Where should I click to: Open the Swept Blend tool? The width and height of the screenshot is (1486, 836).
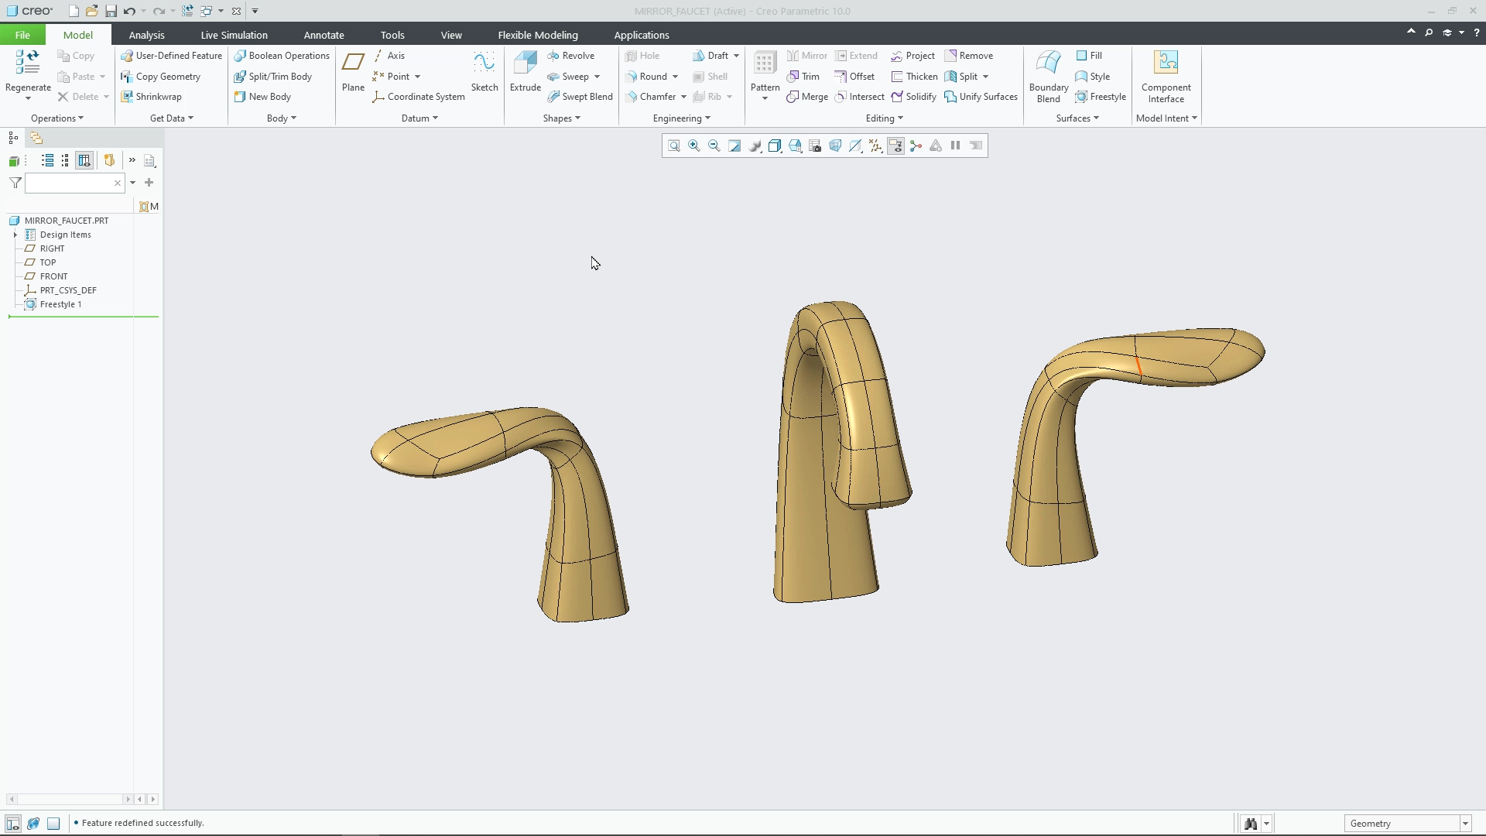click(580, 96)
